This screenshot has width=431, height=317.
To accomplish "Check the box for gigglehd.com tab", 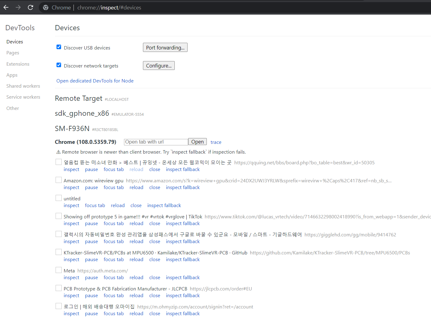I will (59, 234).
